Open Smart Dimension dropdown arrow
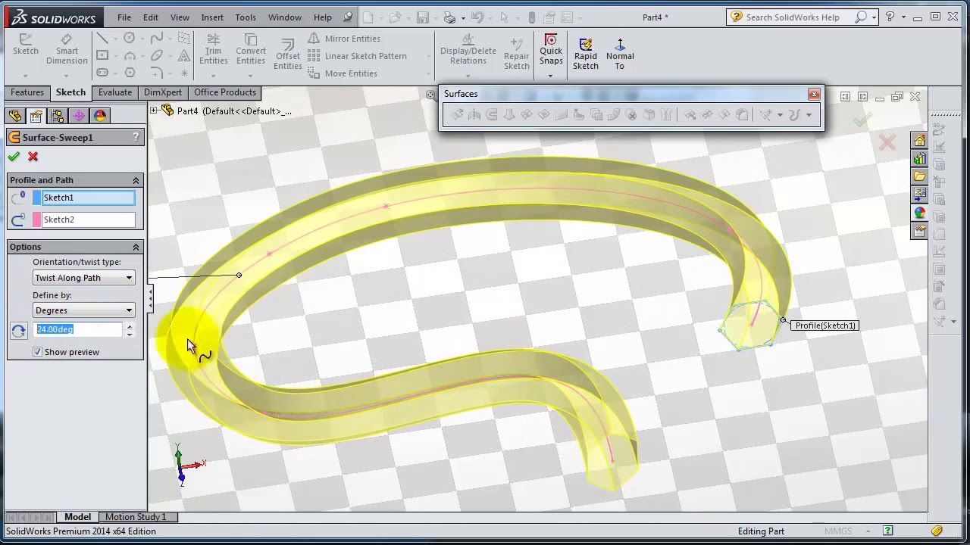 point(67,75)
